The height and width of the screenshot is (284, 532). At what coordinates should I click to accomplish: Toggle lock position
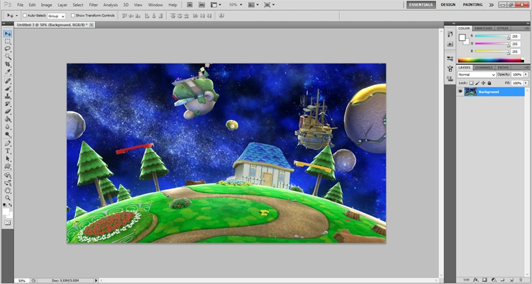[483, 83]
